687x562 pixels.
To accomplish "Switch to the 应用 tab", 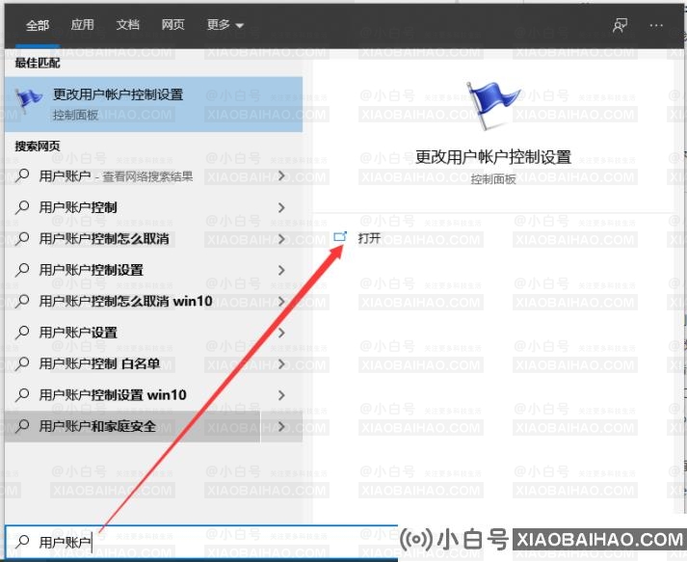I will tap(82, 25).
